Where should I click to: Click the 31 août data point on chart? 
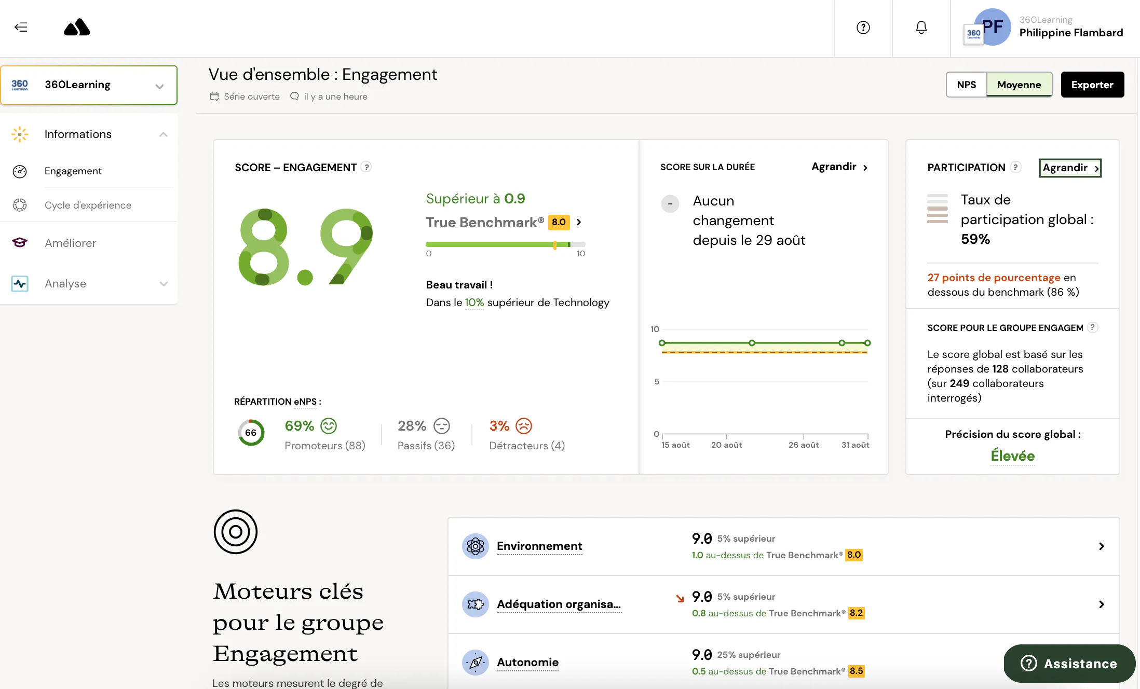click(867, 343)
